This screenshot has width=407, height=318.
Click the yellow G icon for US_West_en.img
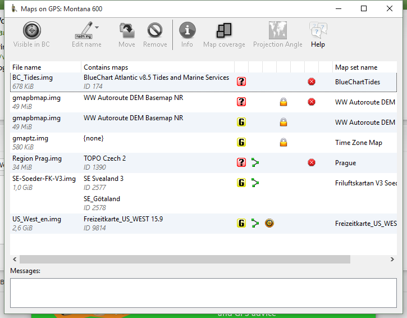pyautogui.click(x=241, y=223)
